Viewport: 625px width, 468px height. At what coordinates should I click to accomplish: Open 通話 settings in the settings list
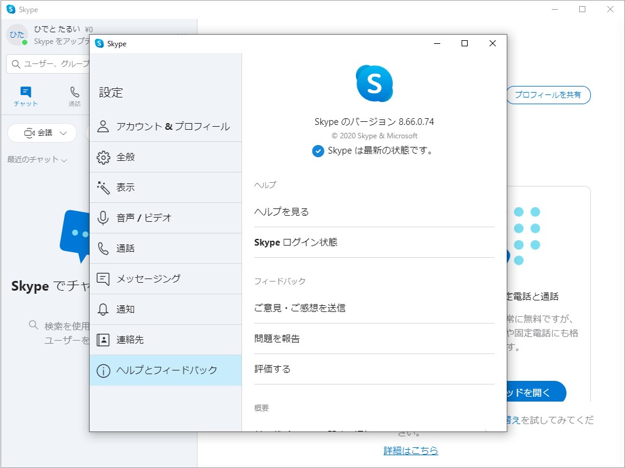[x=131, y=248]
